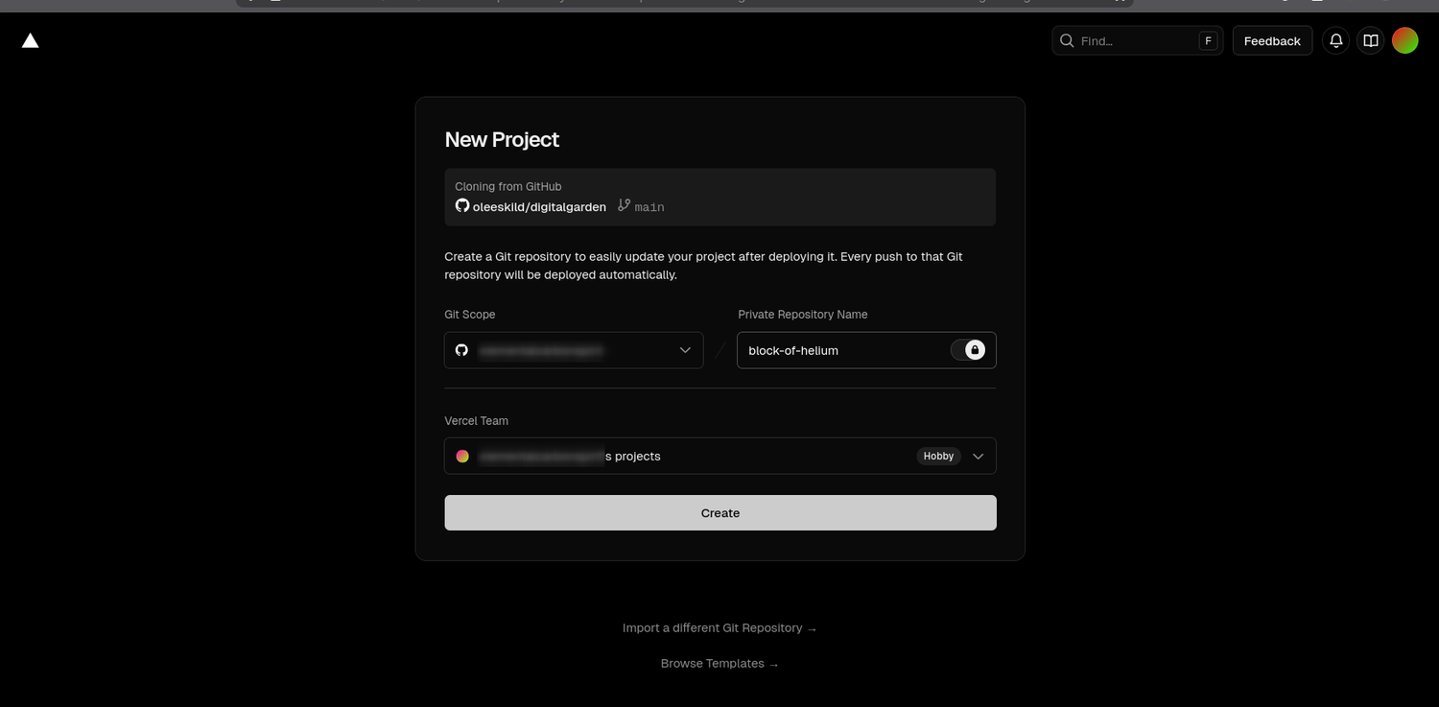Browse Templates link

point(719,664)
